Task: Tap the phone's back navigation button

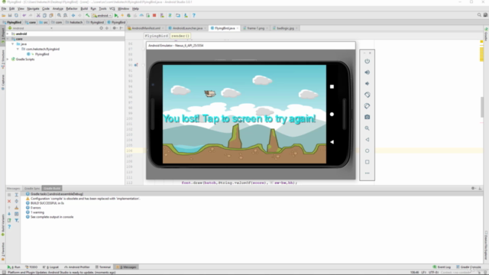Action: tap(332, 142)
